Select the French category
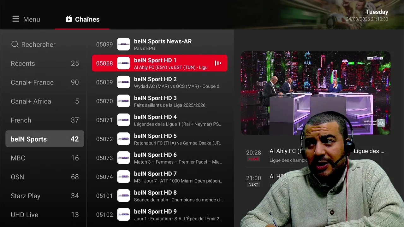The image size is (404, 227). (x=45, y=120)
